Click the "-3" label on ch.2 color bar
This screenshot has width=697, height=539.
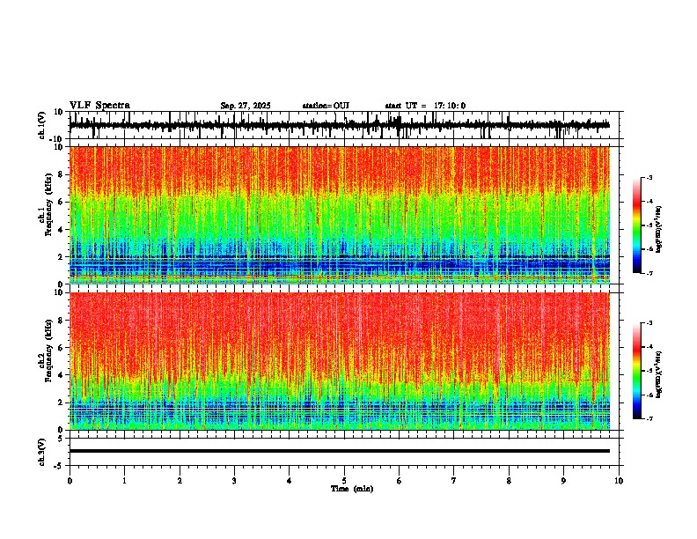point(649,323)
